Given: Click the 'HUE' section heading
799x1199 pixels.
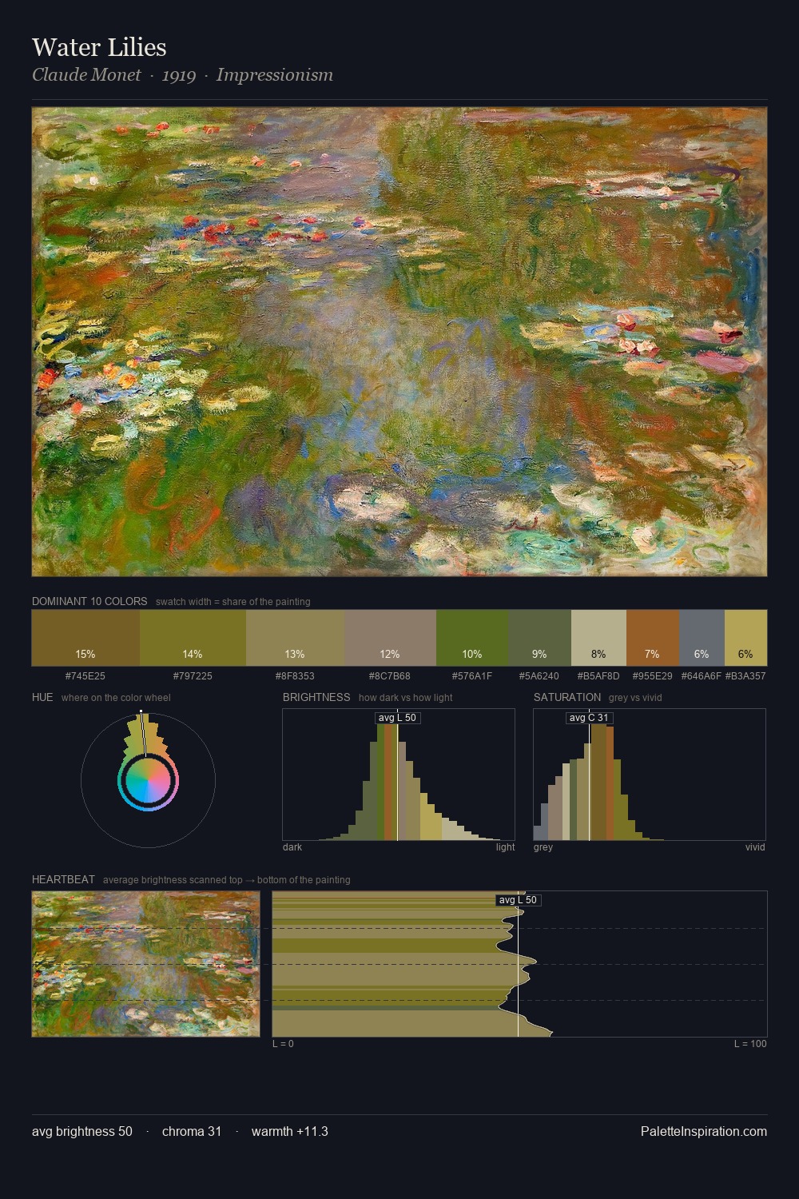Looking at the screenshot, I should (42, 697).
